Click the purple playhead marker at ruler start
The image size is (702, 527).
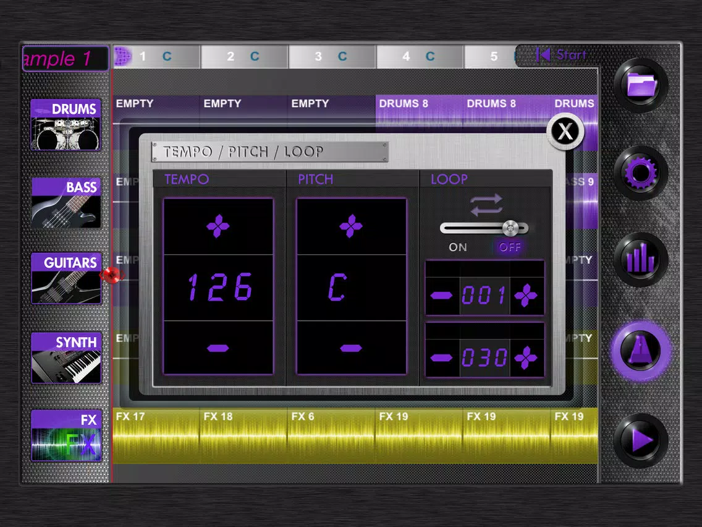[122, 56]
